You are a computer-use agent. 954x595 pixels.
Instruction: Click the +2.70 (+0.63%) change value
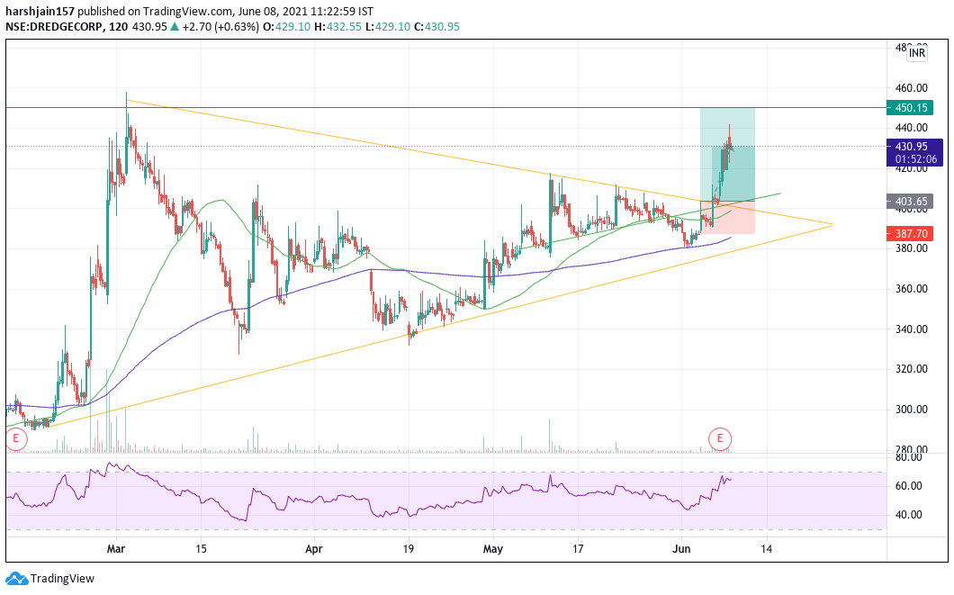click(220, 27)
